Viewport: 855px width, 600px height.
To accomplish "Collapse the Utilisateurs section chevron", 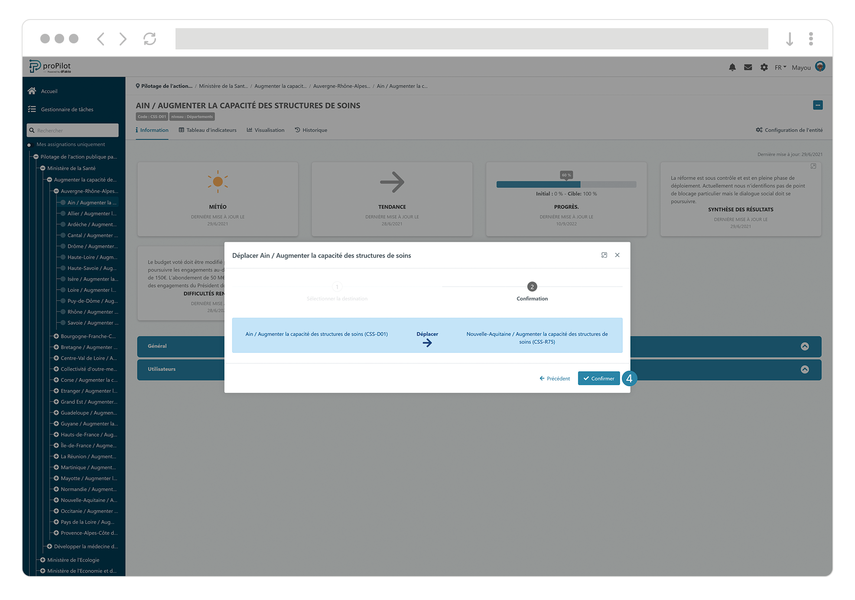I will point(805,369).
